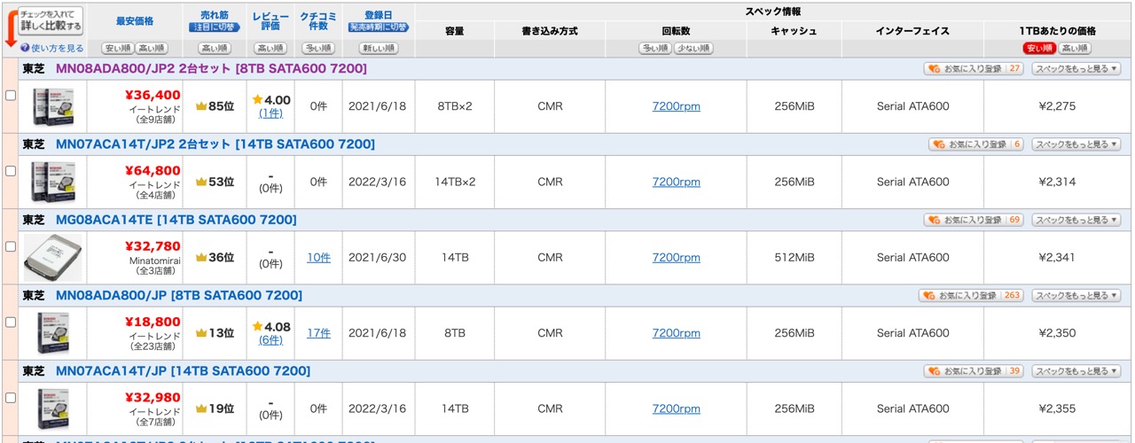Switch 登録日 to 発売時期に切替
Image resolution: width=1135 pixels, height=443 pixels.
point(379,28)
